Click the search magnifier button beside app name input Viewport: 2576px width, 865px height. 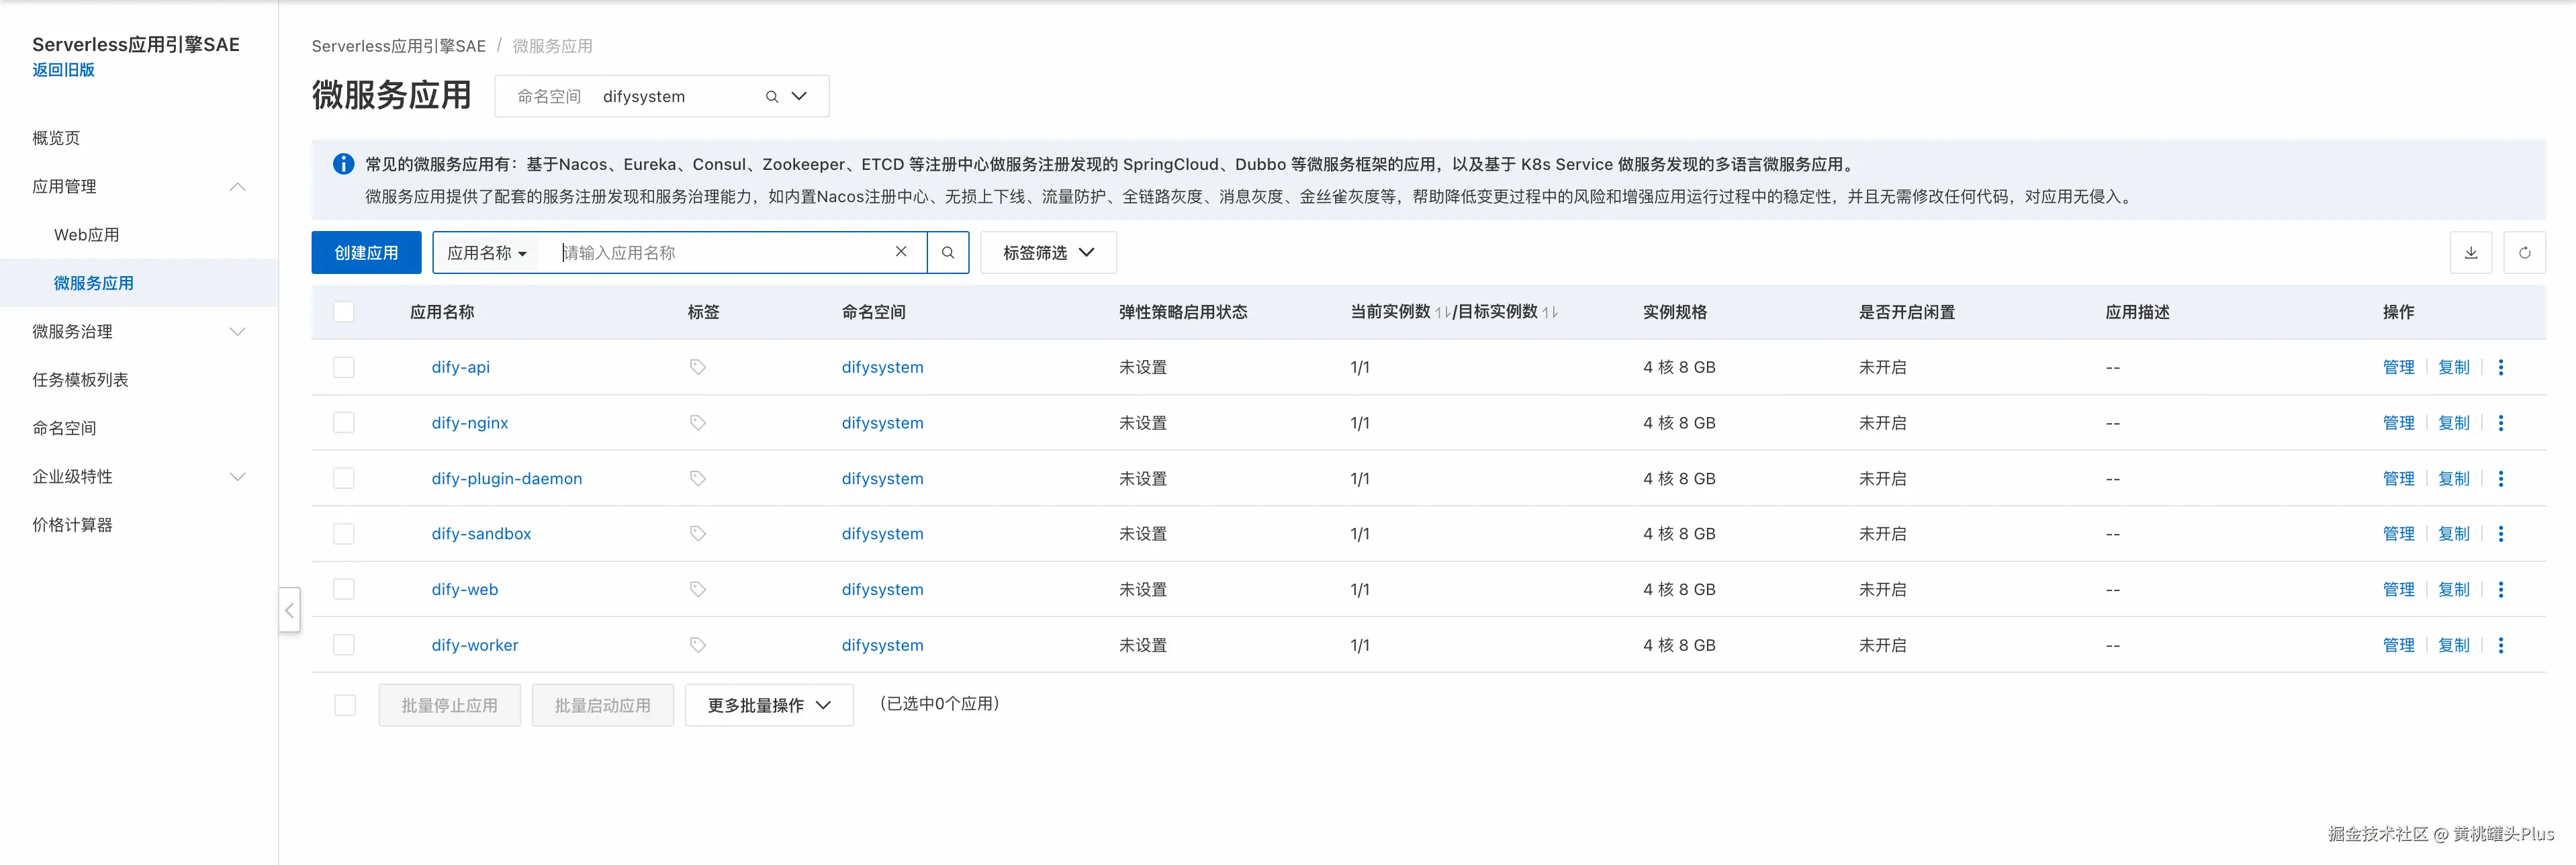pos(947,253)
